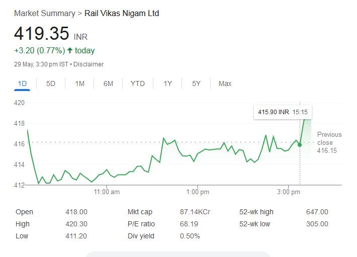This screenshot has width=357, height=257.
Task: Click the Market Summary breadcrumb link
Action: tap(44, 13)
